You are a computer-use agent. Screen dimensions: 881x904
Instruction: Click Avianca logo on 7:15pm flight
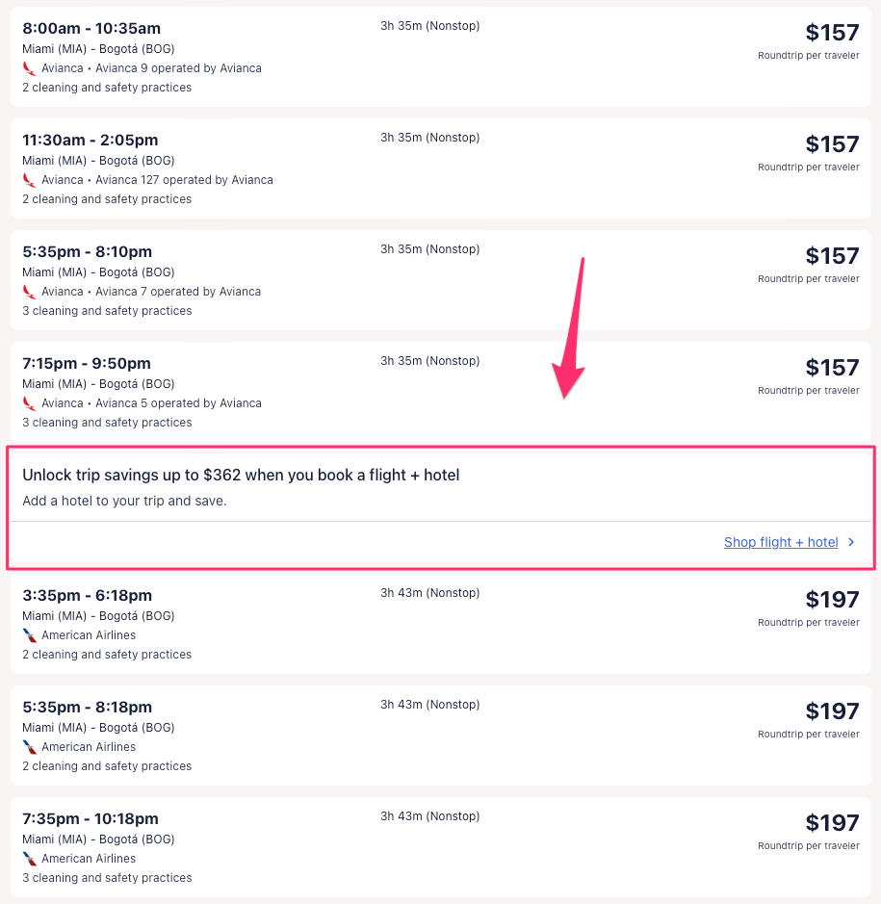point(29,403)
